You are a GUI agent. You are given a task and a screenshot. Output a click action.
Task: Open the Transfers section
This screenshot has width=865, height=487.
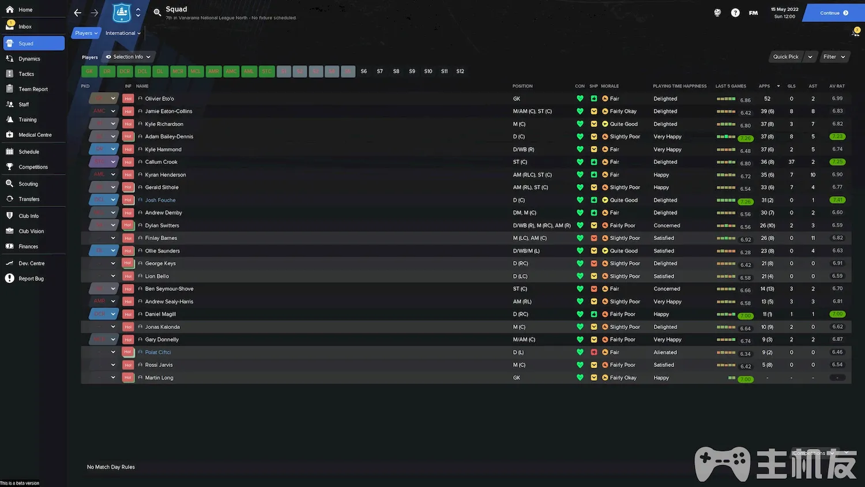point(29,199)
